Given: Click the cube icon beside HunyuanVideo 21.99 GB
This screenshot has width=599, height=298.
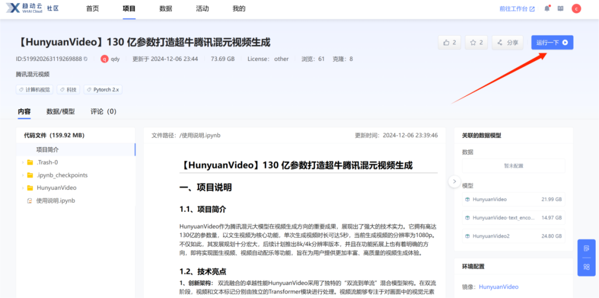Looking at the screenshot, I should click(x=467, y=199).
